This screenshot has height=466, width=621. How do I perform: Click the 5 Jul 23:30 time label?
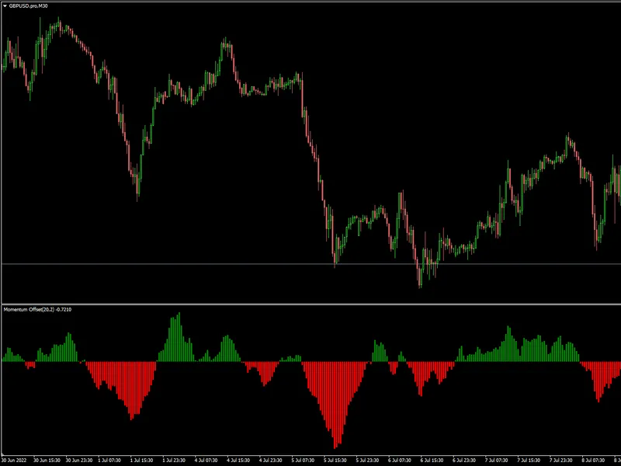coord(367,461)
